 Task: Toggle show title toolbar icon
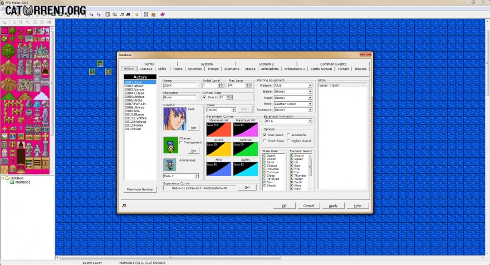coord(154,14)
